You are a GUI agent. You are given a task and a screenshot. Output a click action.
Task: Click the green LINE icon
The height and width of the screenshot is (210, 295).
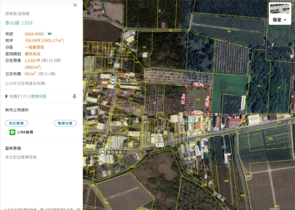coord(13,132)
